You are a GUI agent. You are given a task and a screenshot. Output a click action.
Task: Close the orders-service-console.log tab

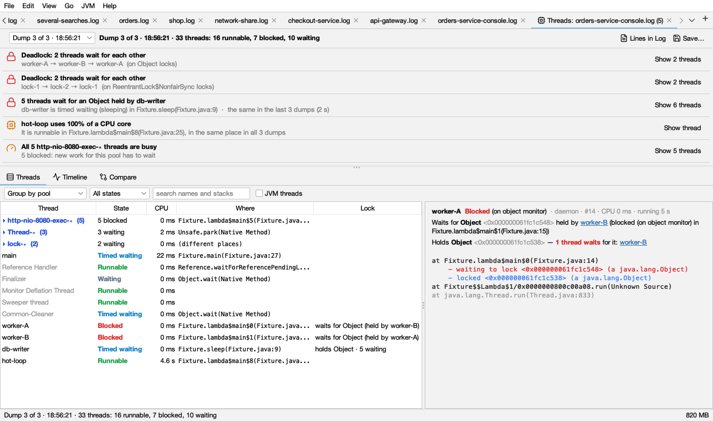click(523, 20)
